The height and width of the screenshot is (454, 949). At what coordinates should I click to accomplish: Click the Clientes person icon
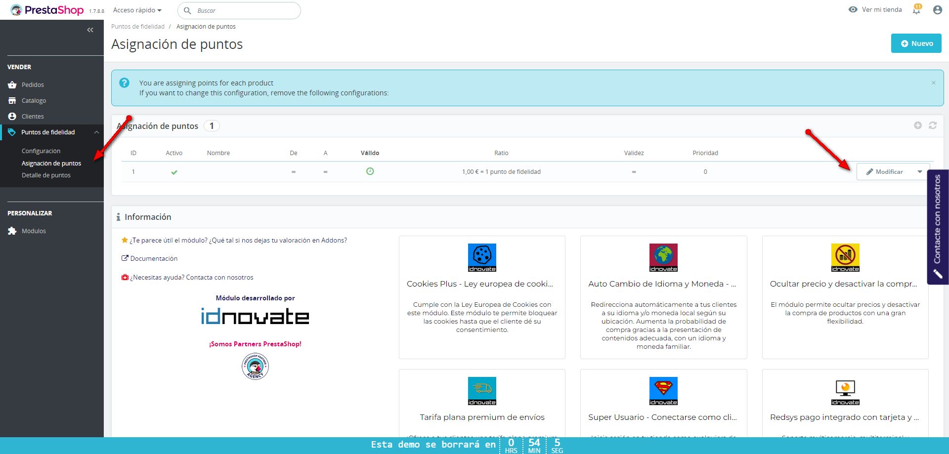pyautogui.click(x=12, y=117)
